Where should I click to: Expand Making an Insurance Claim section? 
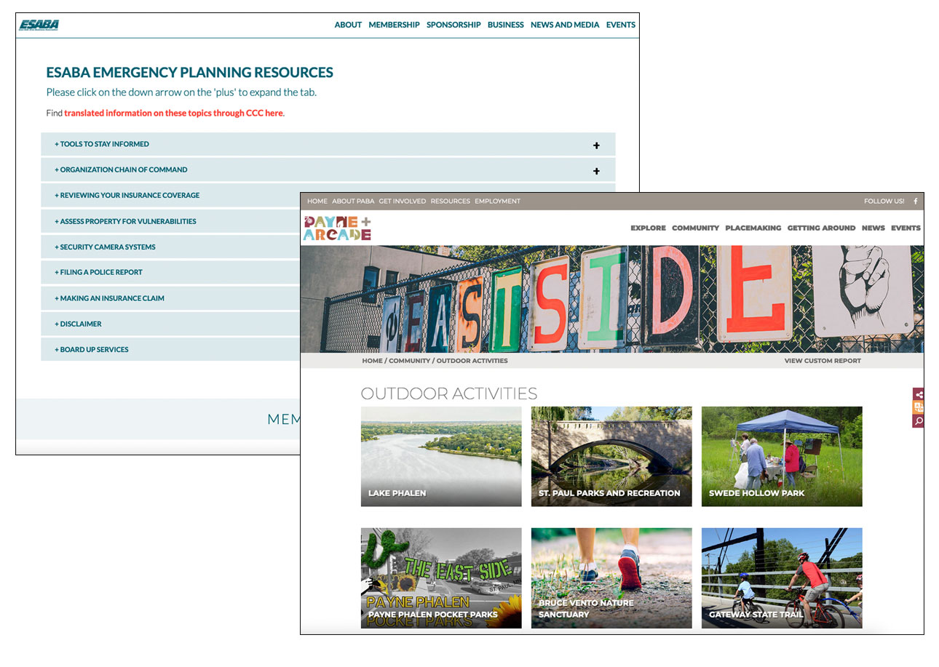(x=171, y=298)
